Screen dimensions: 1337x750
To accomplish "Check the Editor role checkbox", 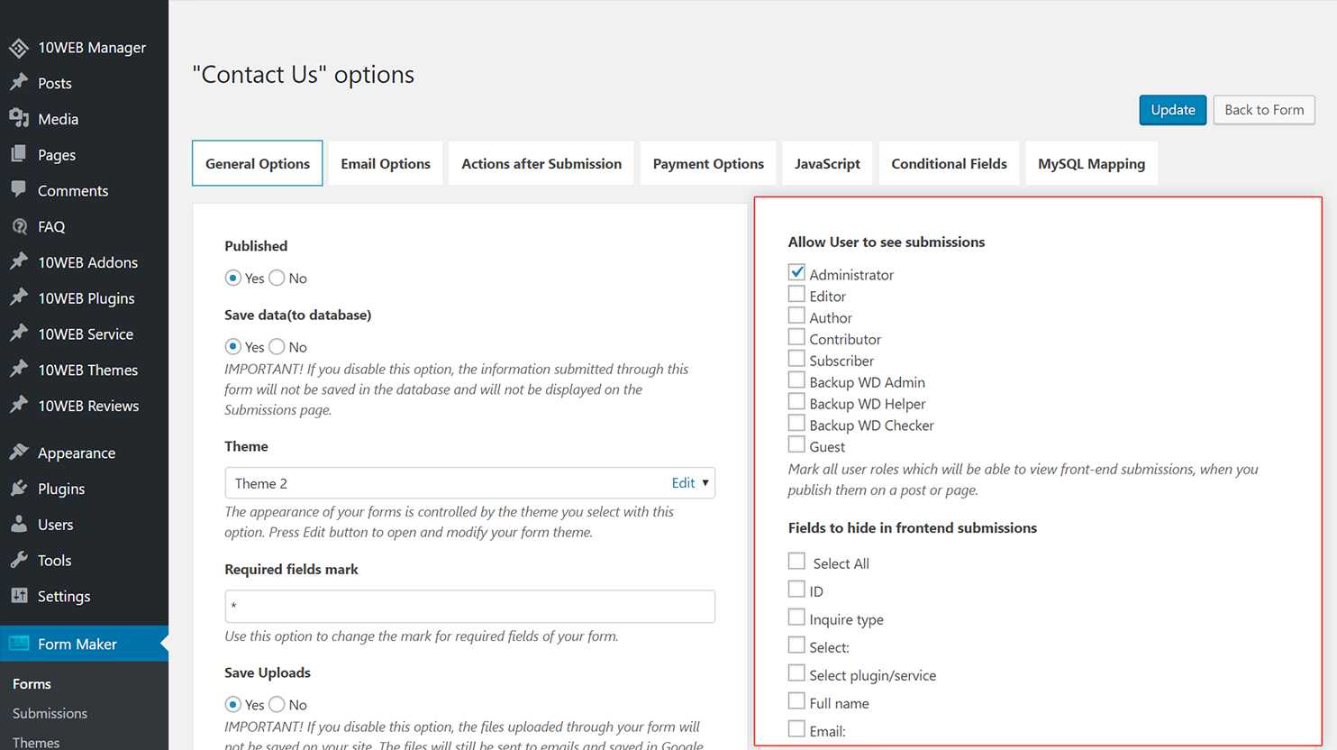I will point(796,294).
